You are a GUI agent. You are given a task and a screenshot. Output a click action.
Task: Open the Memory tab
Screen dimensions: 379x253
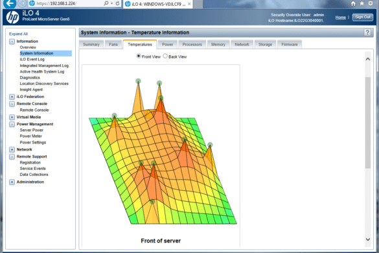pos(218,45)
